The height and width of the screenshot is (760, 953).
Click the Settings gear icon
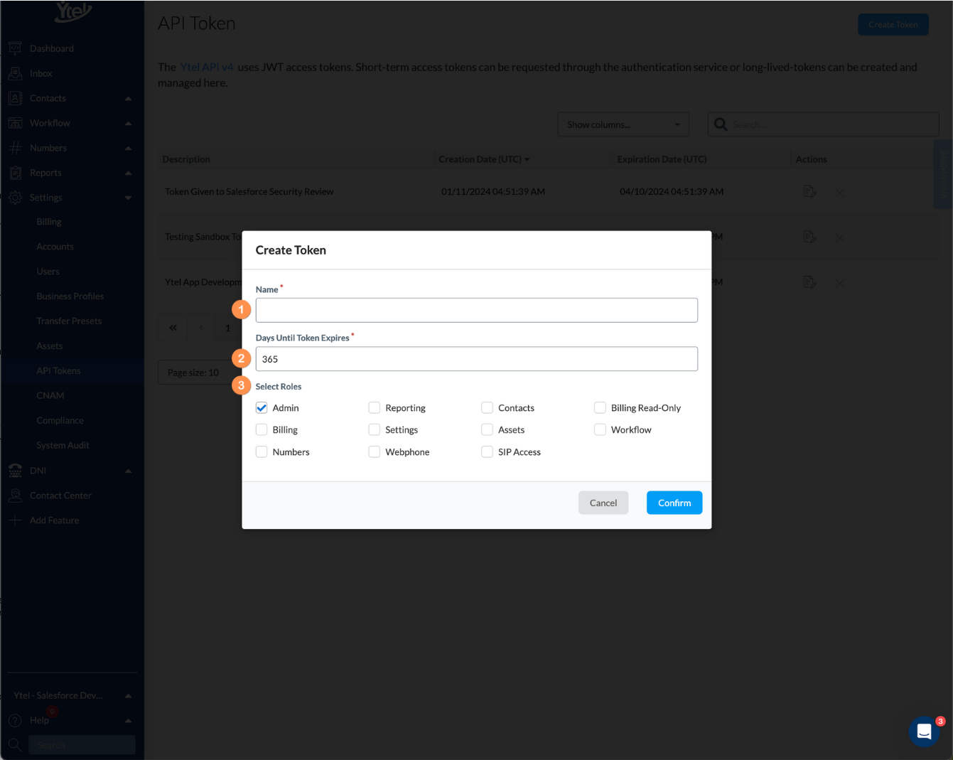point(15,198)
